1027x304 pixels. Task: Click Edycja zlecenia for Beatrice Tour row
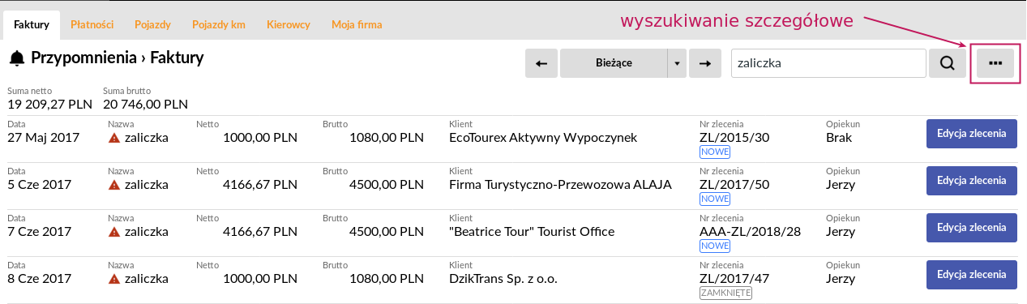point(971,228)
